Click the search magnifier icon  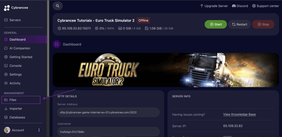[58, 6]
